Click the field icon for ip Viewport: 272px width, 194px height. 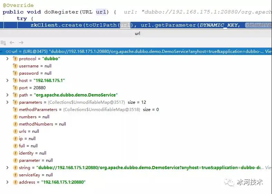(15, 139)
